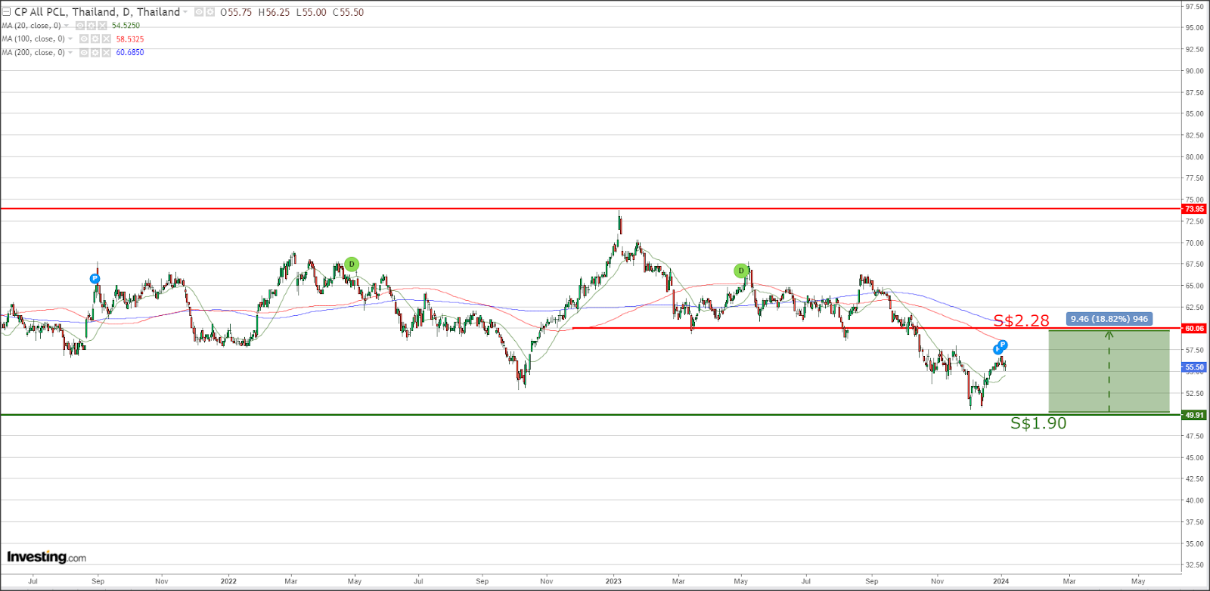Image resolution: width=1210 pixels, height=591 pixels.
Task: Hide the MA 200 indicator
Action: pos(84,53)
